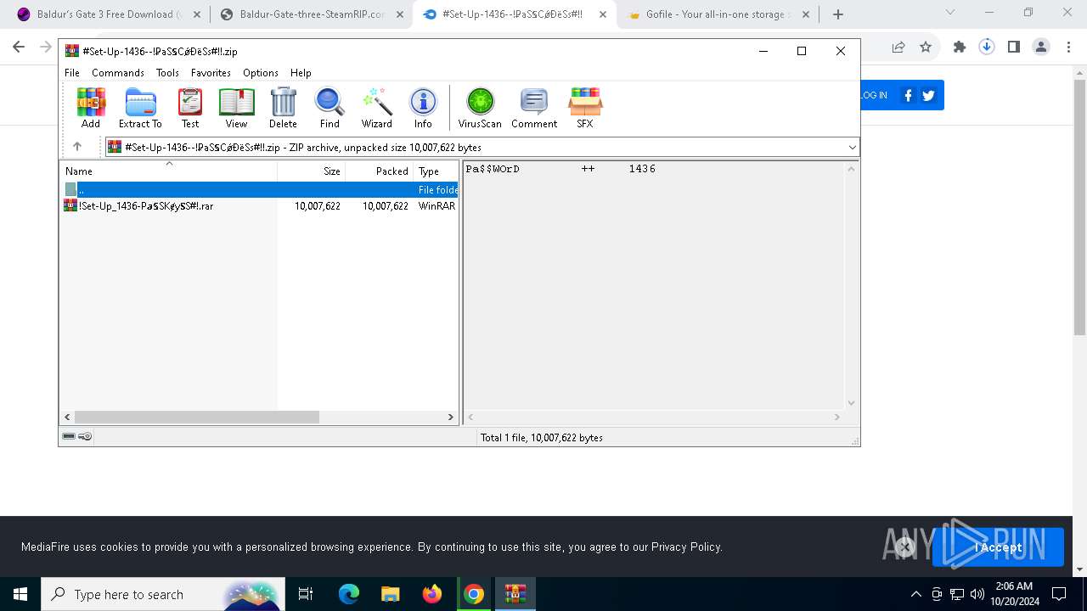
Task: Click the Add toolbar icon in WinRAR
Action: [91, 108]
